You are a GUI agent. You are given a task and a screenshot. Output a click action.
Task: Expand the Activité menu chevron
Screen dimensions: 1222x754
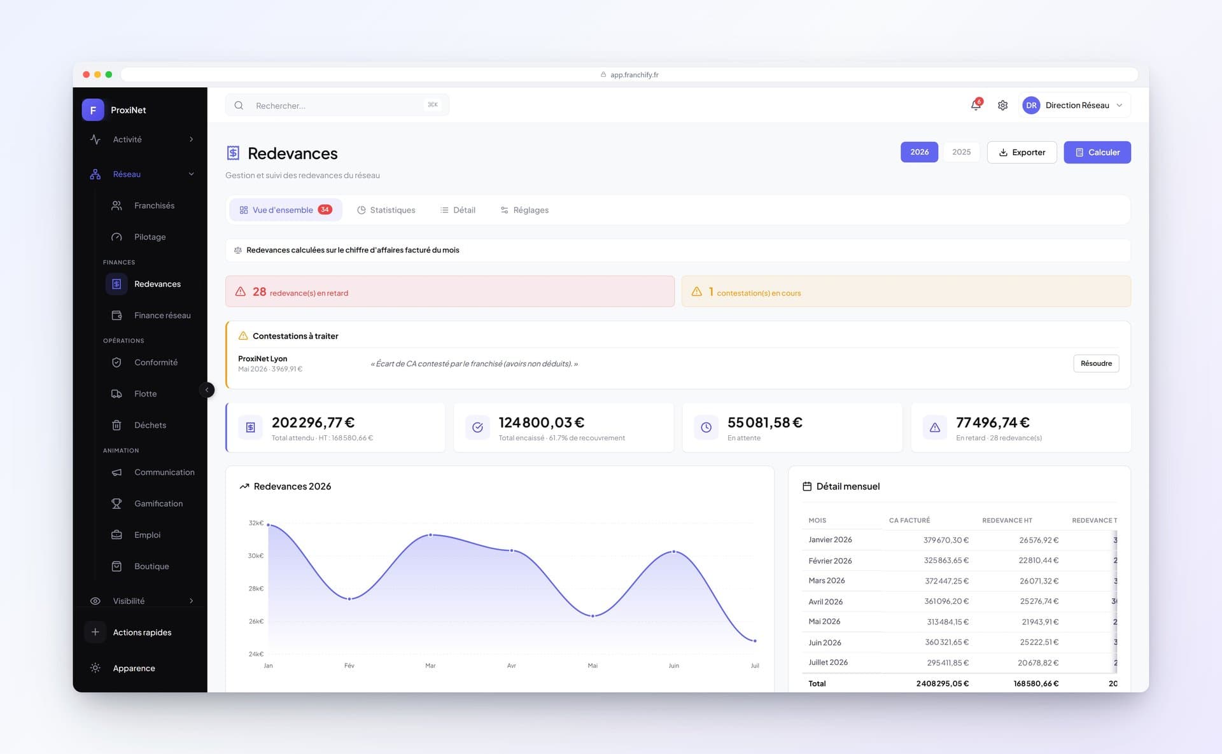191,139
